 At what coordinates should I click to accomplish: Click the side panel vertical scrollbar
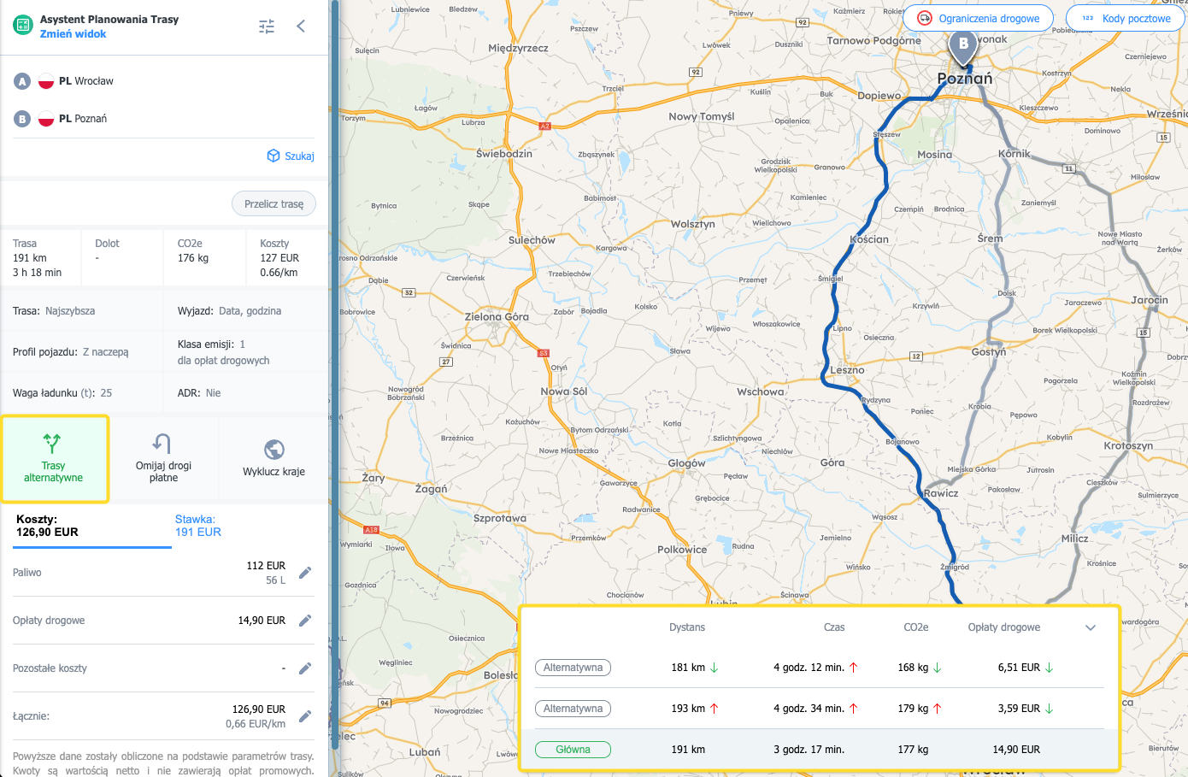coord(334,376)
